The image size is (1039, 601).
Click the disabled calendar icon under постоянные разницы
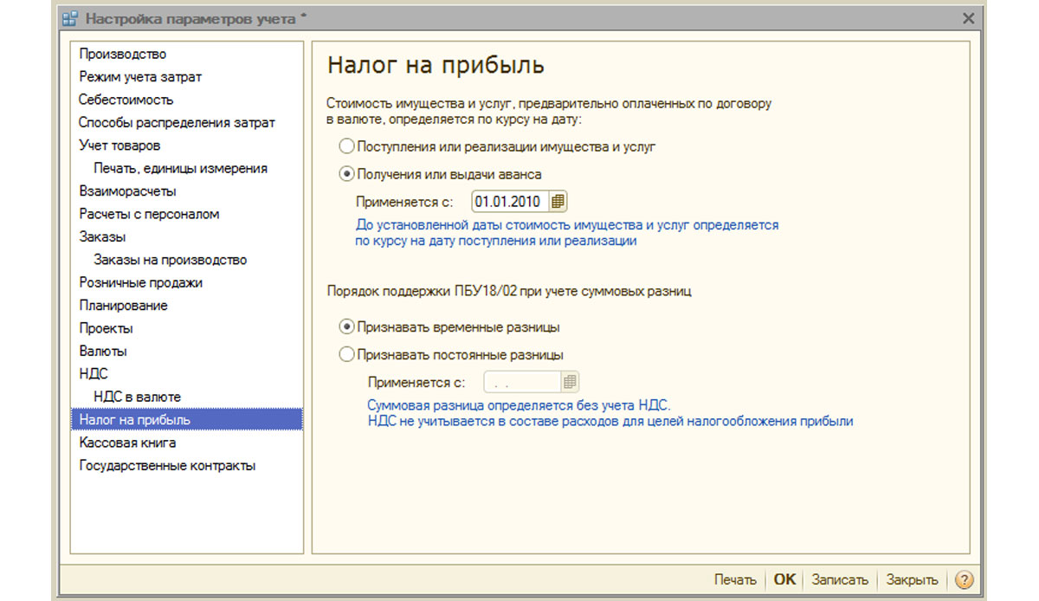point(570,382)
